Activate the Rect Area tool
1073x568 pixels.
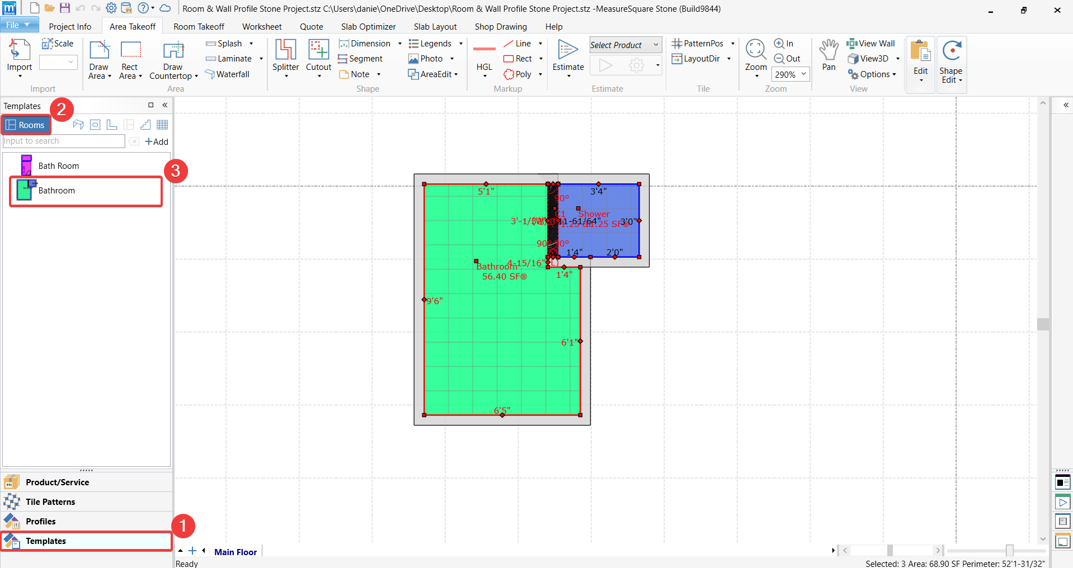(x=130, y=60)
